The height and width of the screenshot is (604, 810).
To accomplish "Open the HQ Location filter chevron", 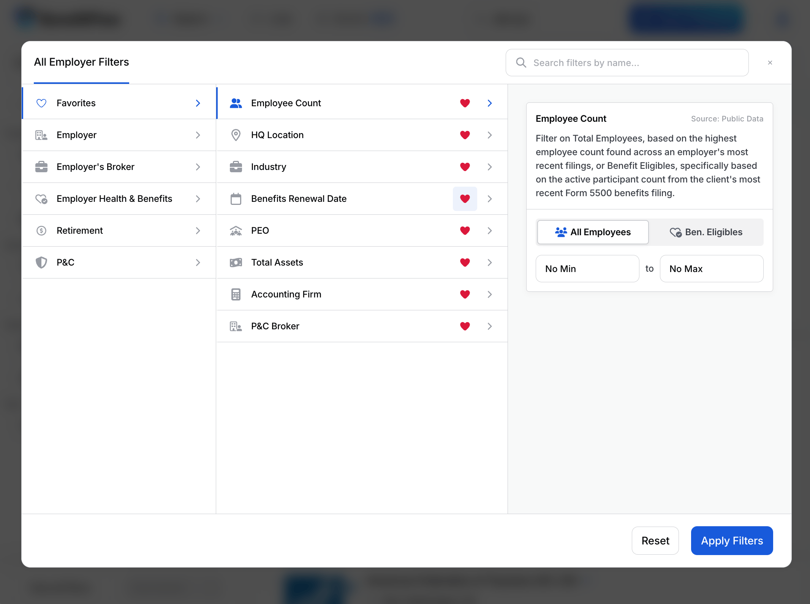I will tap(490, 135).
